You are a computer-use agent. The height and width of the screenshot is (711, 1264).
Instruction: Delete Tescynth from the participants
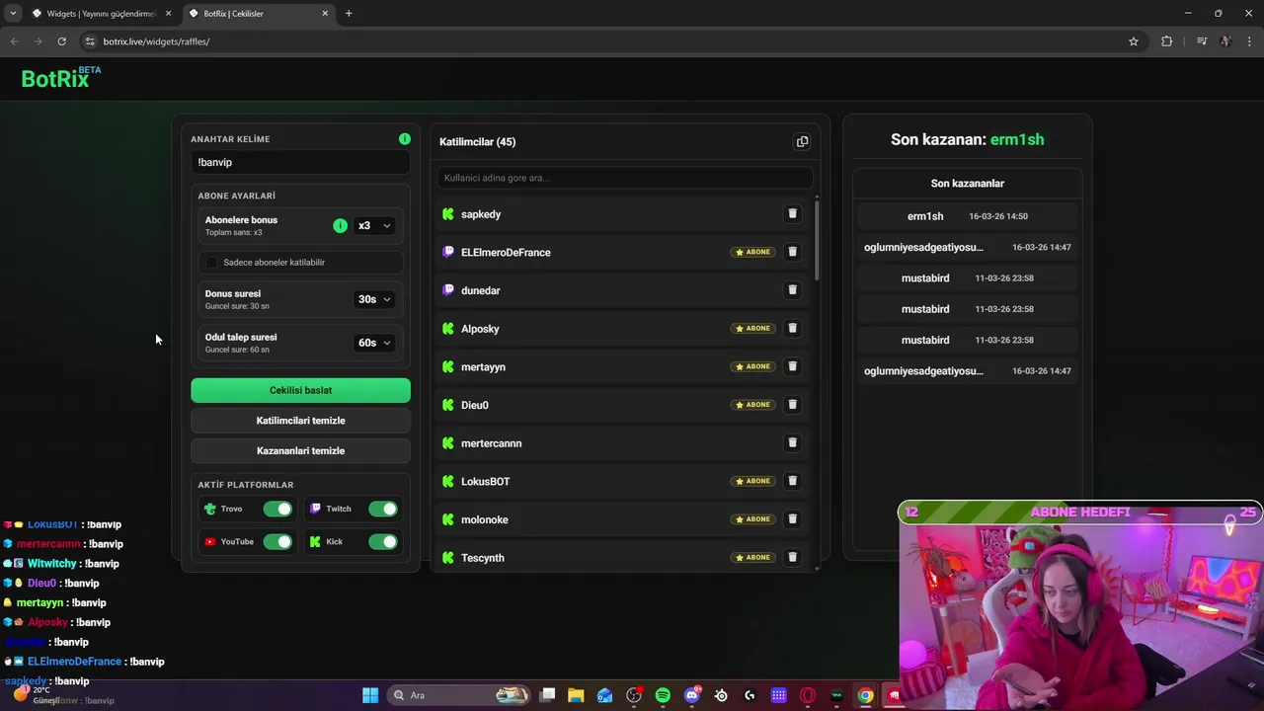pos(792,558)
